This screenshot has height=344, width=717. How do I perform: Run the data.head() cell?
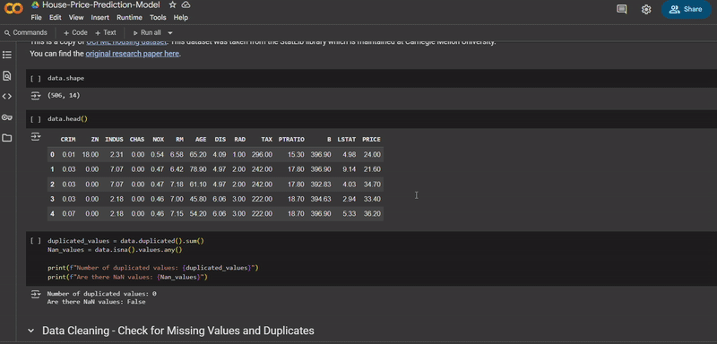[x=36, y=119]
